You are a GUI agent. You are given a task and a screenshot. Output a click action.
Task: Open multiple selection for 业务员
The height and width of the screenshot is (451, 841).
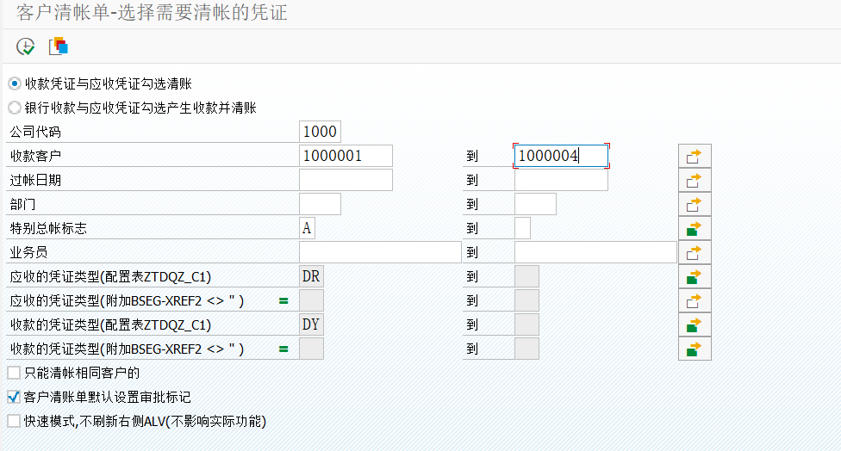click(x=695, y=252)
